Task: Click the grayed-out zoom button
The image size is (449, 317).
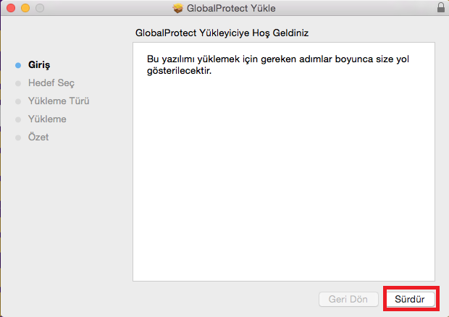Action: pos(40,8)
